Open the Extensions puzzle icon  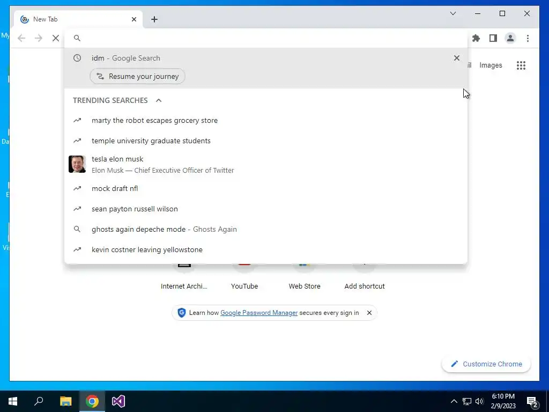click(476, 38)
